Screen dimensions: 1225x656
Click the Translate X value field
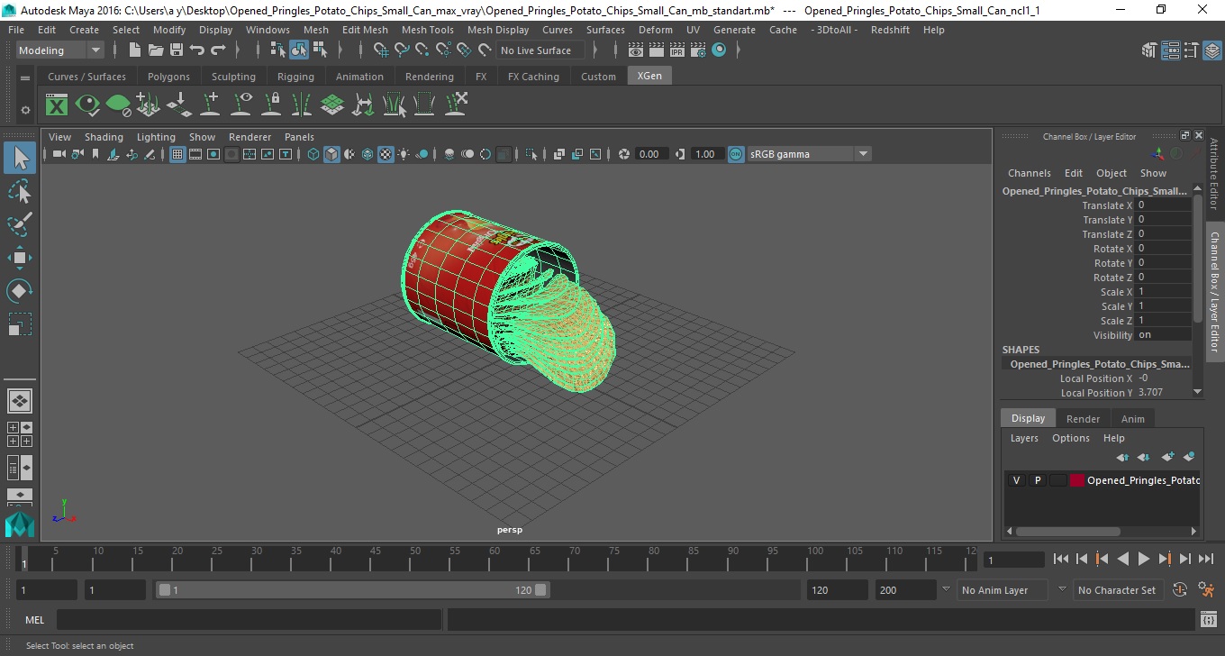tap(1163, 205)
